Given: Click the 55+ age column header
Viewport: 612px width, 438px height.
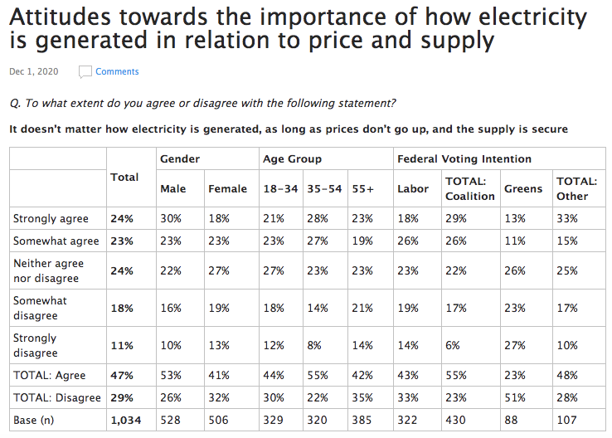Looking at the screenshot, I should (362, 189).
